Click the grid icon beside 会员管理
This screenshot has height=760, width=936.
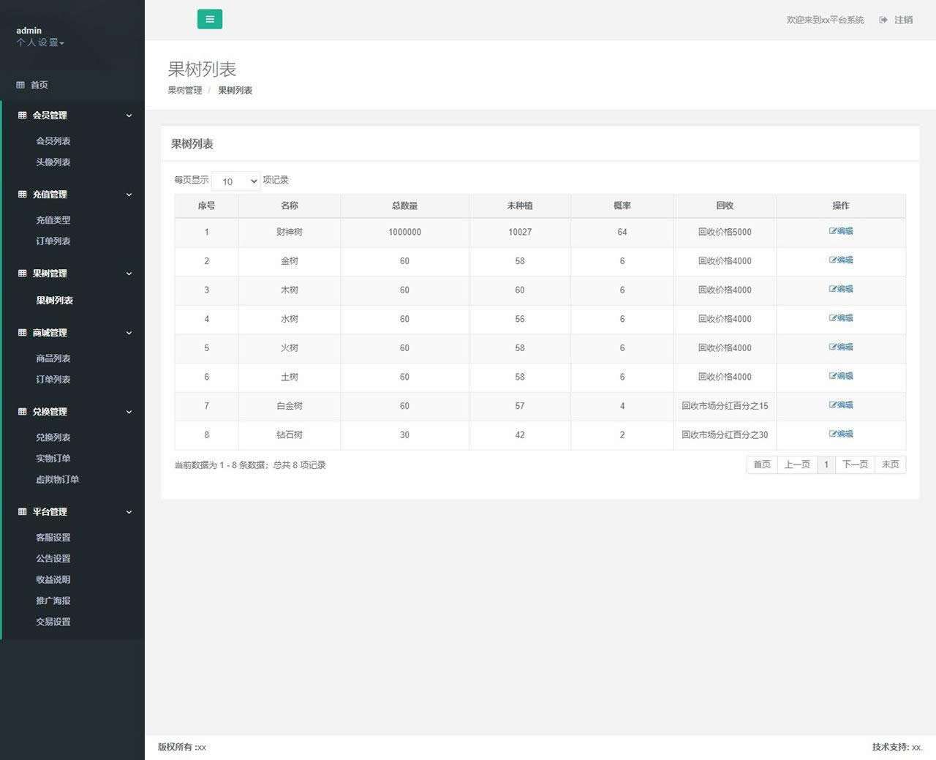(x=22, y=116)
